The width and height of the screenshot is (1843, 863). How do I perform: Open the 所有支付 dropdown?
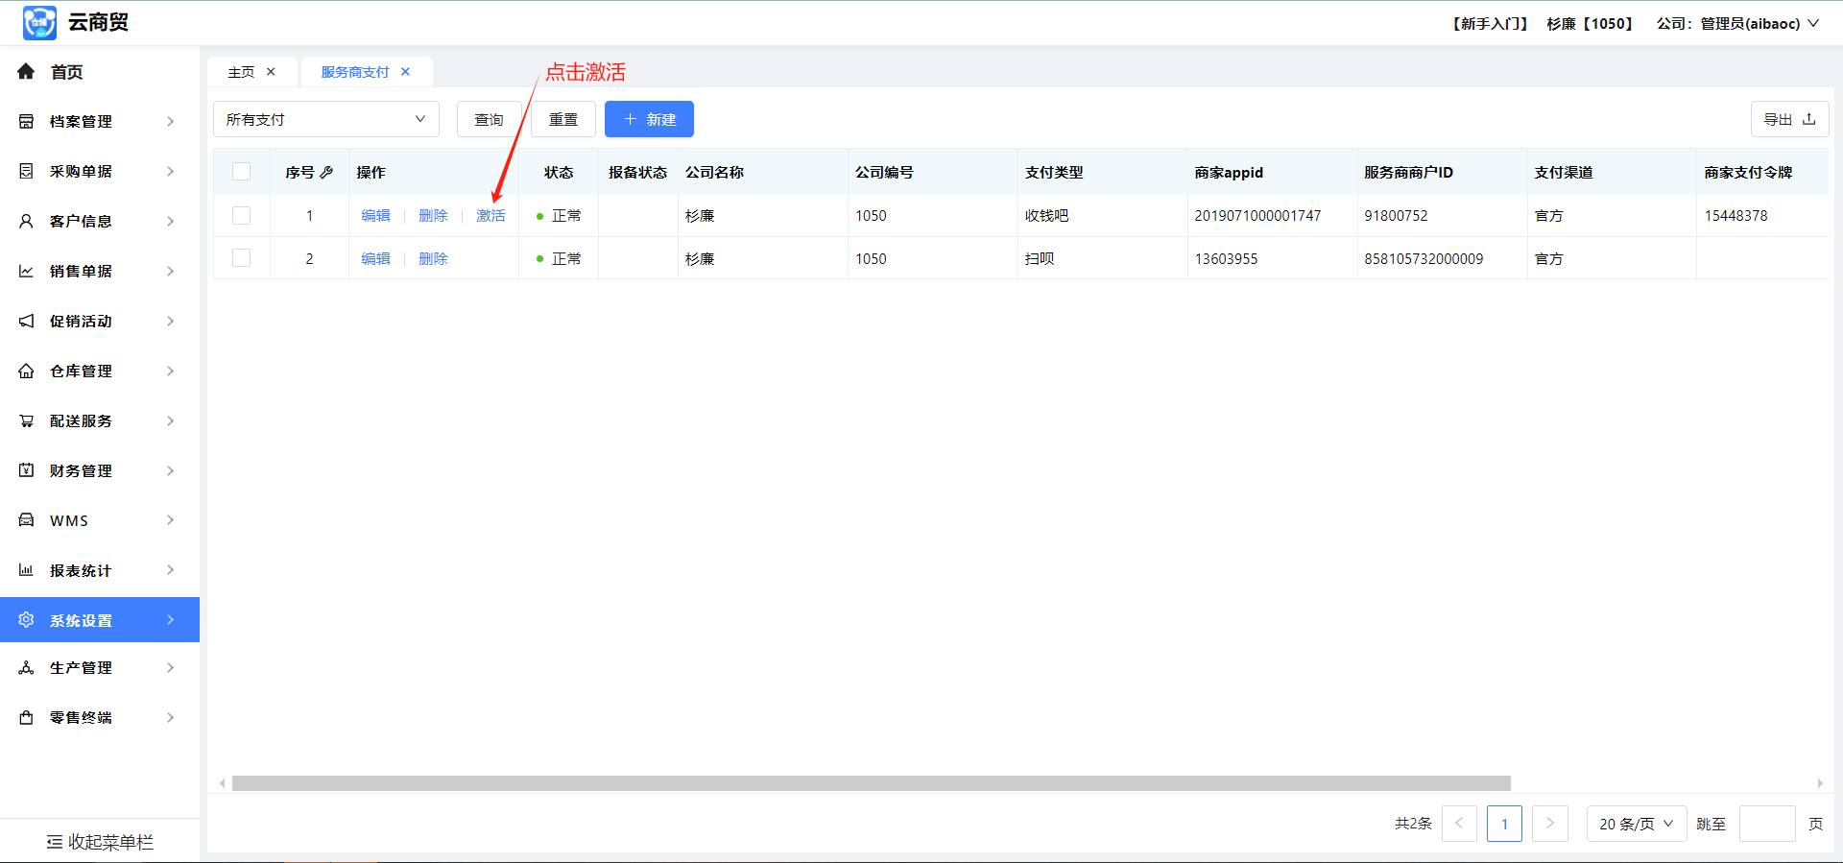326,119
